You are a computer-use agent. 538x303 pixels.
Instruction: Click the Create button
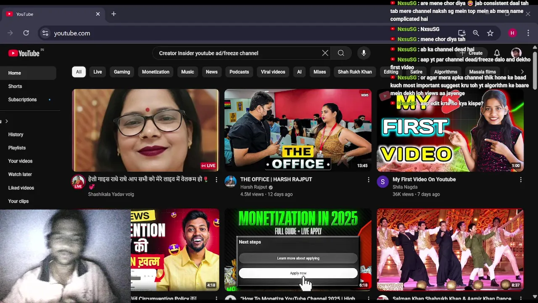(472, 53)
